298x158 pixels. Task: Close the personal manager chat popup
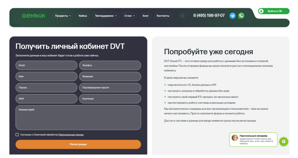click(275, 135)
